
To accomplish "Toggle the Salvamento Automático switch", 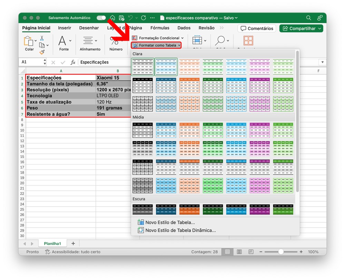I will point(101,18).
